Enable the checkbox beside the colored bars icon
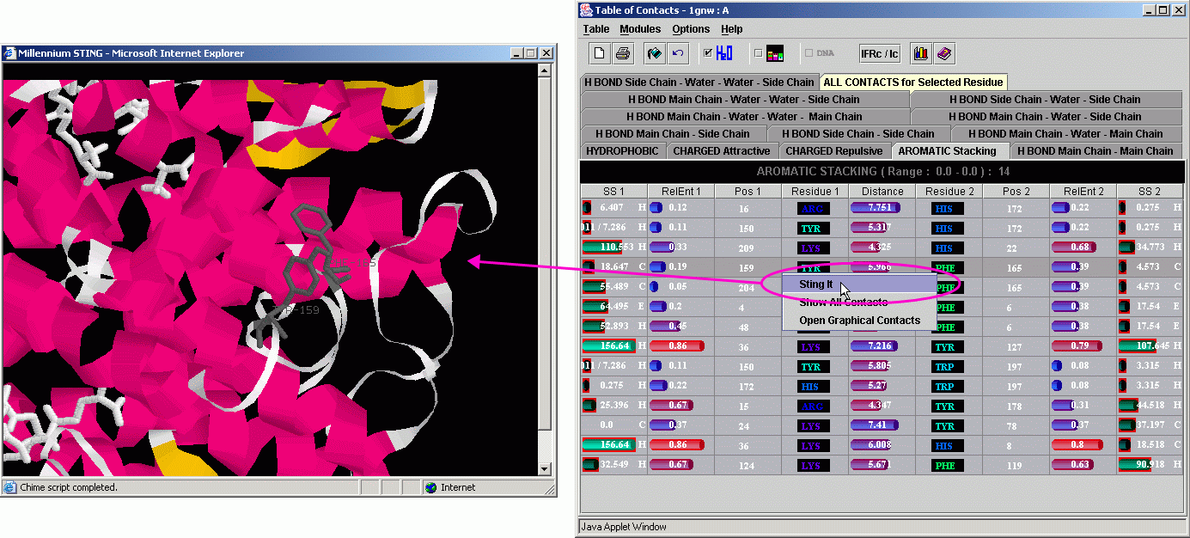1190x538 pixels. 759,53
